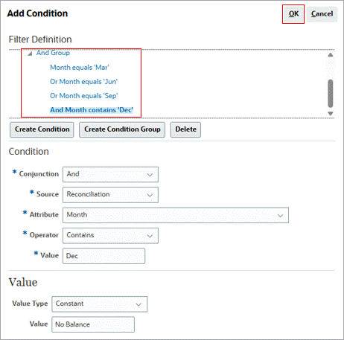Image resolution: width=344 pixels, height=340 pixels.
Task: Delete the selected condition
Action: tap(185, 129)
